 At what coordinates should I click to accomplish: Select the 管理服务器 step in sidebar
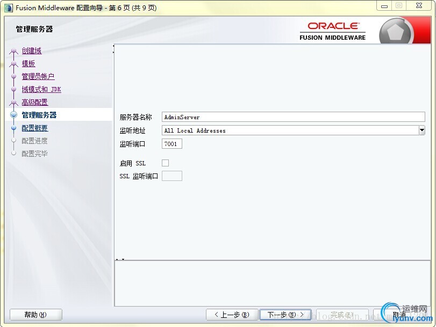[x=39, y=115]
